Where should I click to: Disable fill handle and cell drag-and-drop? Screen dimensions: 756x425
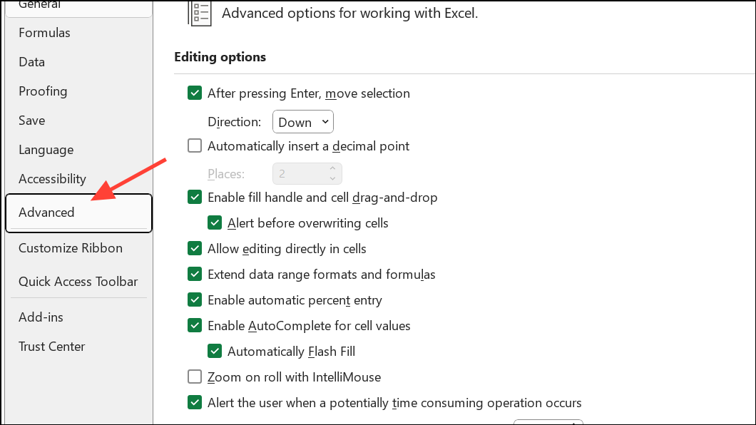(195, 197)
